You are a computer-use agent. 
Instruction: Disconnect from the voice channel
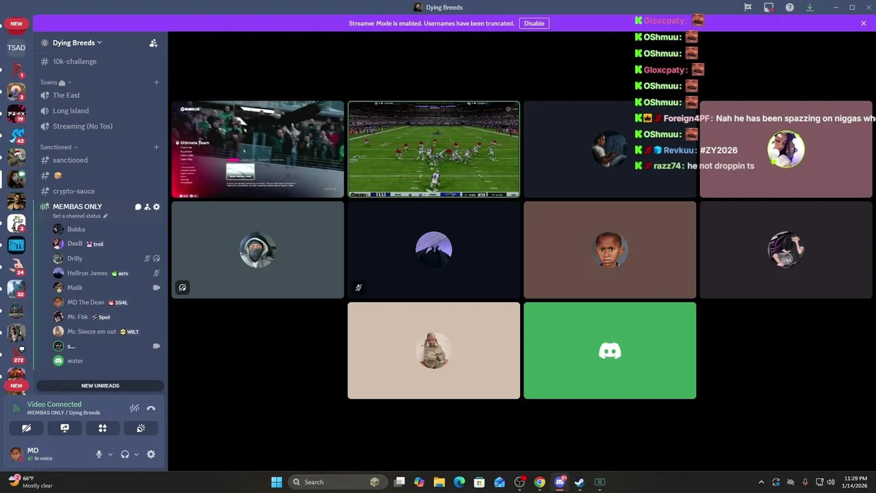coord(151,408)
